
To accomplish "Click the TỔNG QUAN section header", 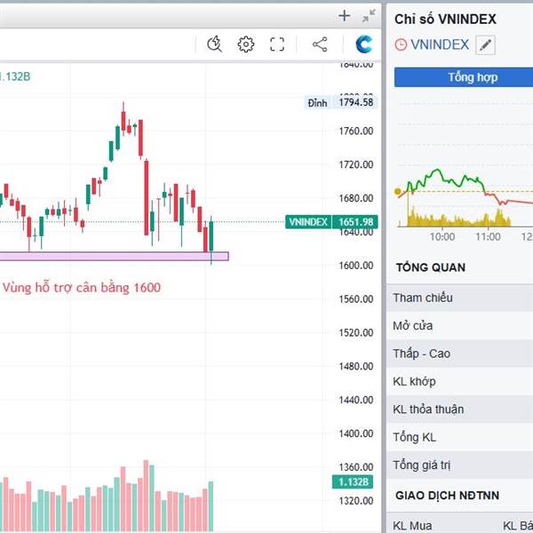I will [430, 267].
